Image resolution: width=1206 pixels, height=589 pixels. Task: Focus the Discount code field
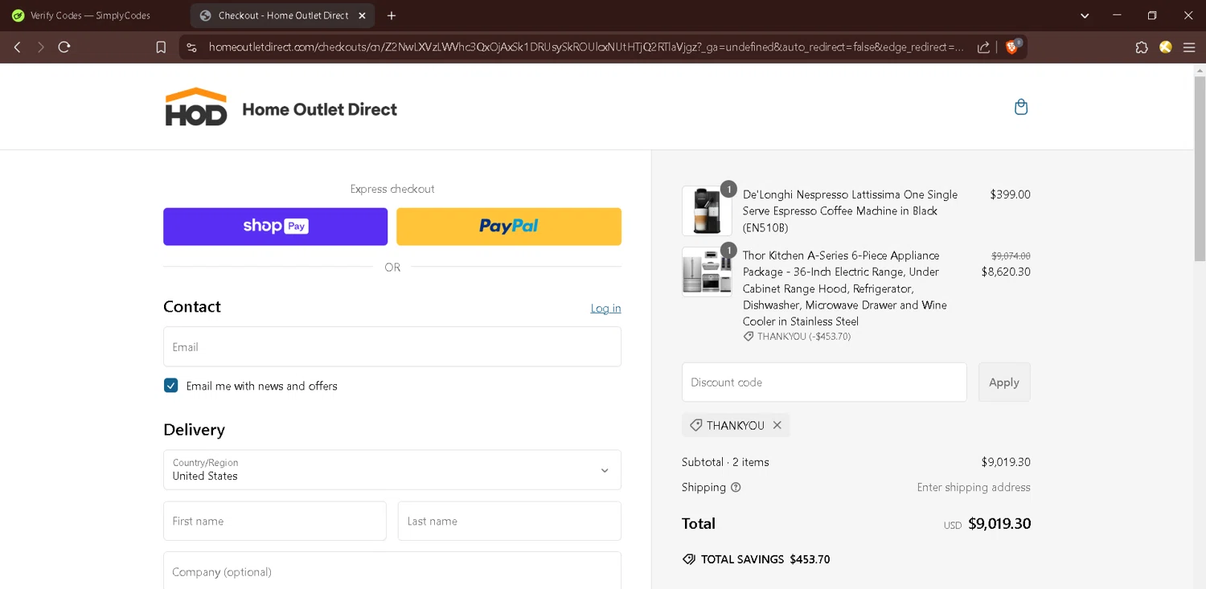tap(824, 382)
